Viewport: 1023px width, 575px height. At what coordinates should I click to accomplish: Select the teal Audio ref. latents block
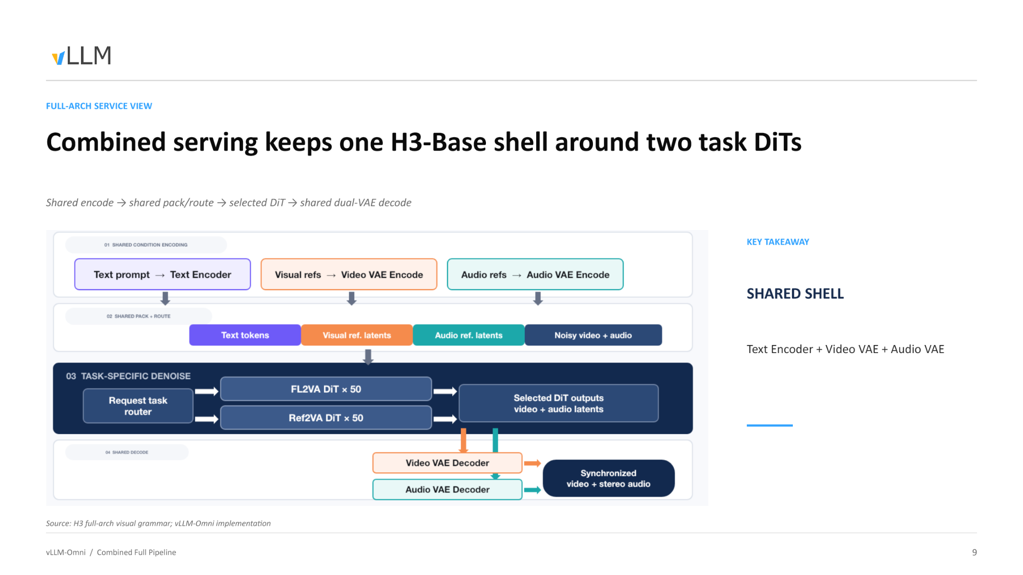click(x=468, y=335)
